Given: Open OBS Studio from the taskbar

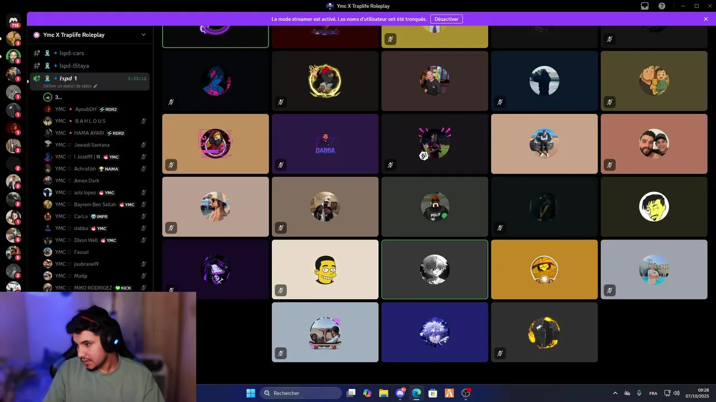Looking at the screenshot, I should tap(466, 393).
